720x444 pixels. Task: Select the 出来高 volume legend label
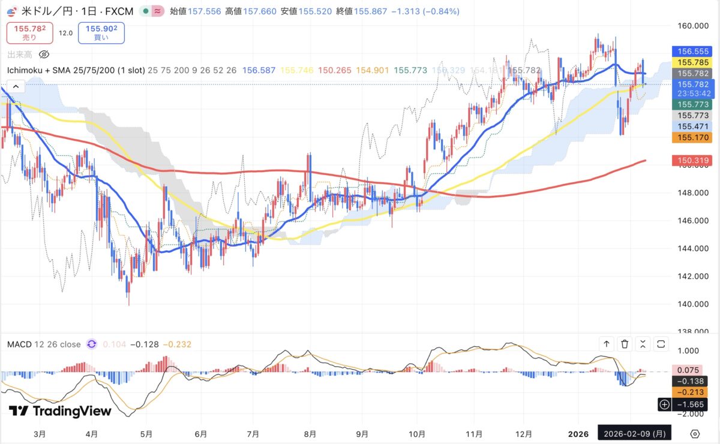pyautogui.click(x=20, y=55)
